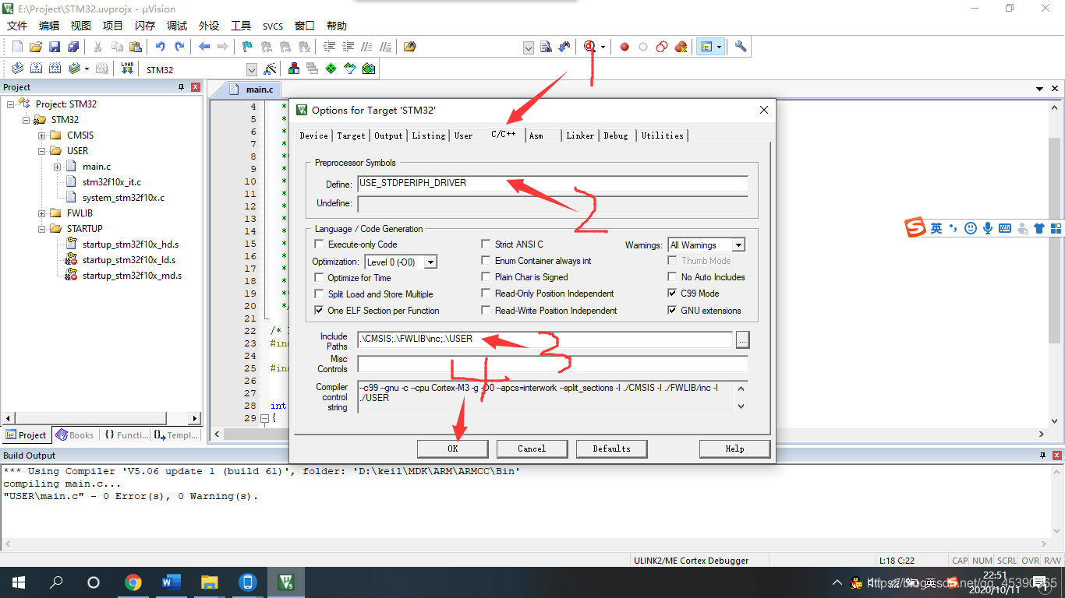Collapse the STARTUP folder
Screen dimensions: 1065x598
[x=42, y=229]
